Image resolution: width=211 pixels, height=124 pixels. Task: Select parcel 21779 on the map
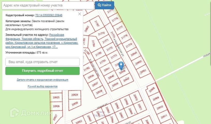[129, 46]
